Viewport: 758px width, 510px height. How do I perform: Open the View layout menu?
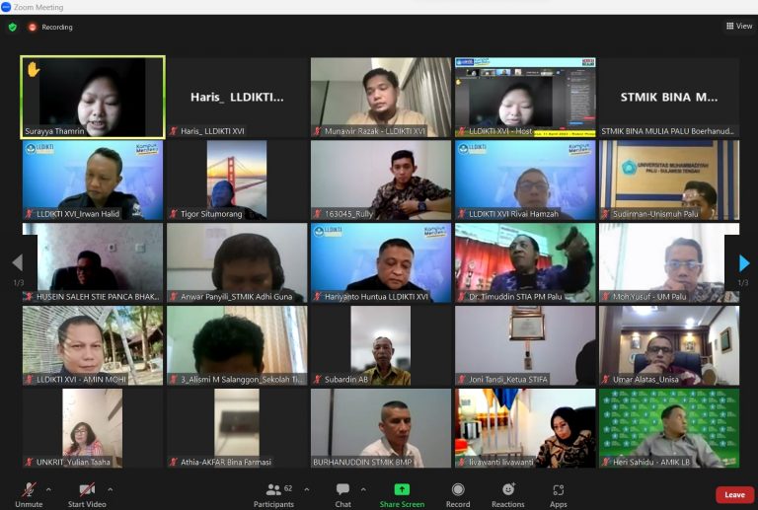pos(738,27)
